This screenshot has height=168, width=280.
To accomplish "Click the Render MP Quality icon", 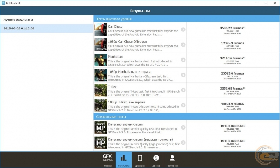I will [x=101, y=127].
